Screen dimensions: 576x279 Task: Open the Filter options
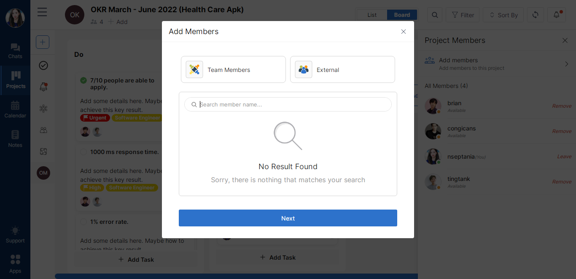463,15
